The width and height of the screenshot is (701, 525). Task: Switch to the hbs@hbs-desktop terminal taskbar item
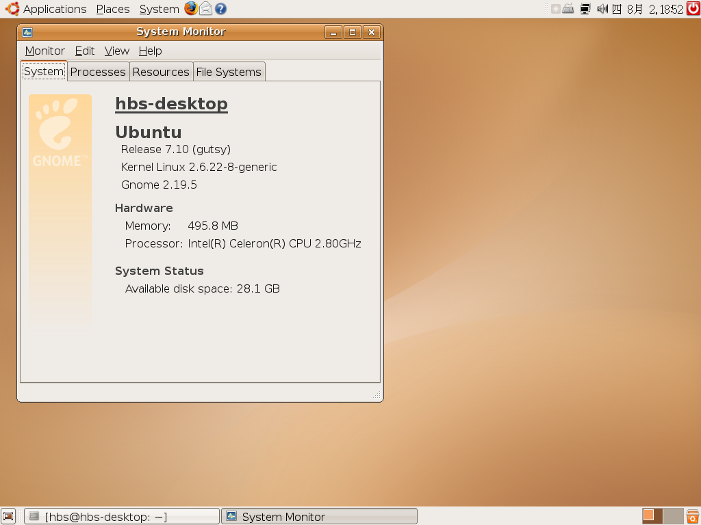(x=122, y=517)
